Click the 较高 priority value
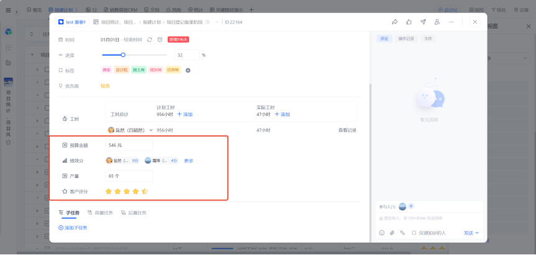 (105, 86)
